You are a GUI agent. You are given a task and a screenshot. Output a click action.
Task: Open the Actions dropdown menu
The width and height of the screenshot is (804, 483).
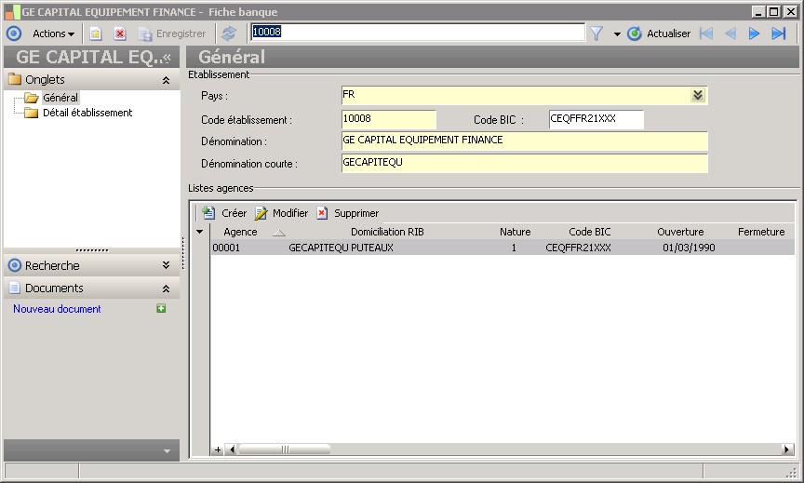click(53, 34)
